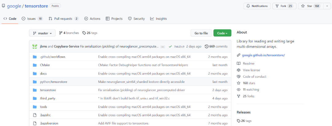This screenshot has height=126, width=332.
Task: Star the tensorstore repository
Action: point(311,6)
